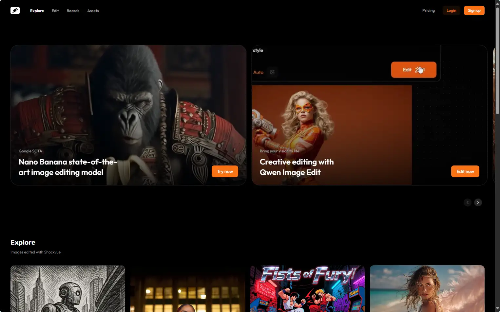Open the Pricing page link
Viewport: 500px width, 312px height.
(x=429, y=10)
